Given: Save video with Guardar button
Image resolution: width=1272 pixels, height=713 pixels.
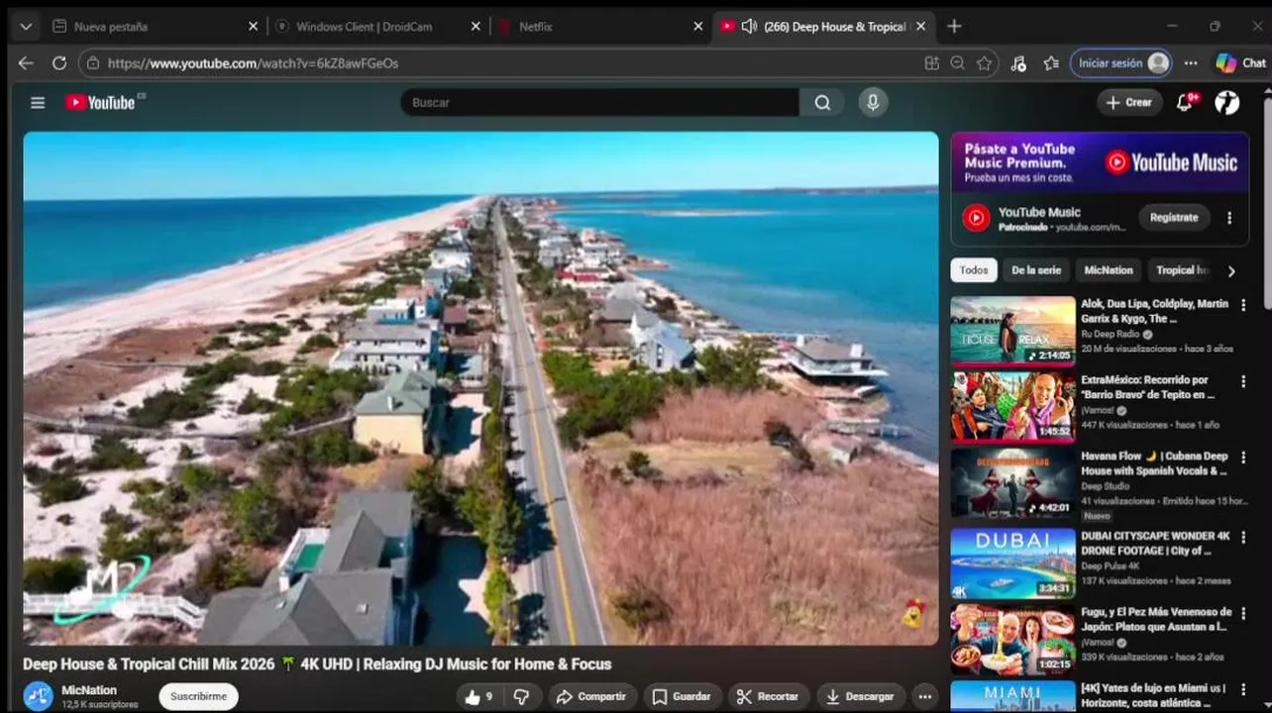Looking at the screenshot, I should coord(682,696).
